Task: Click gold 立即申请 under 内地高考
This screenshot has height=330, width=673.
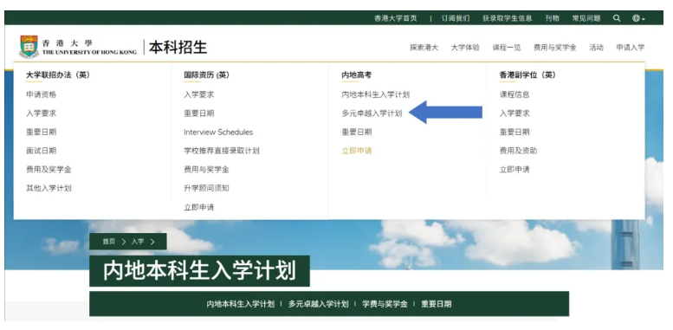Action: pos(357,151)
